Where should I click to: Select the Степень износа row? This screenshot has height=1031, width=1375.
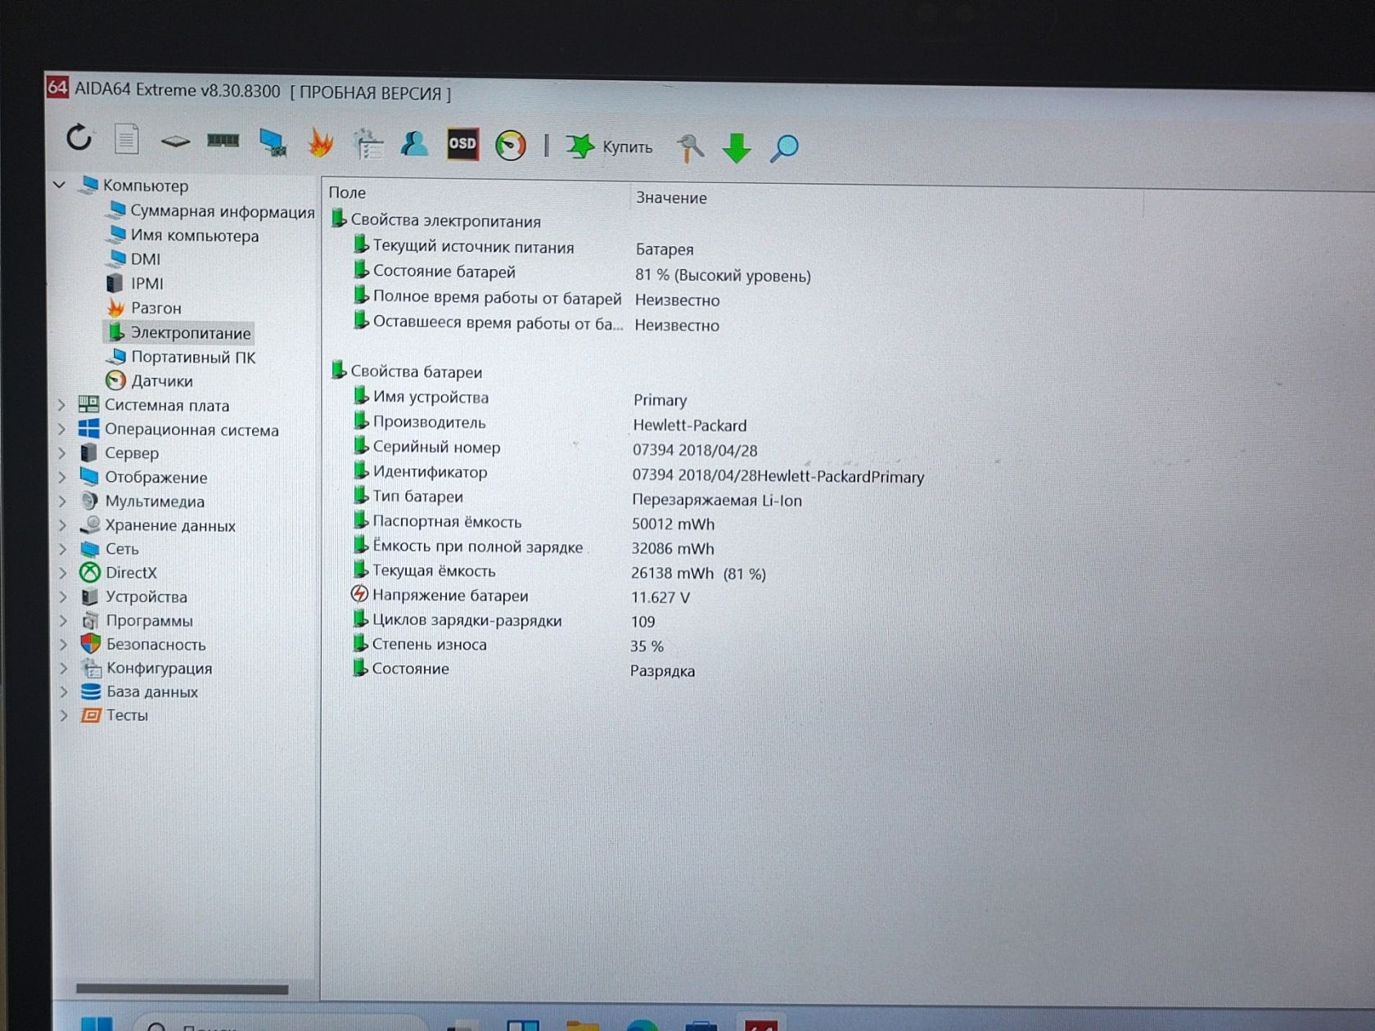click(x=510, y=645)
